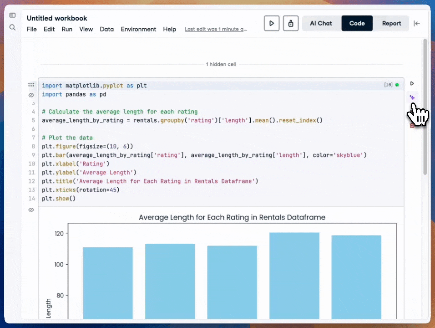Click the plt.ylabel('Average Length') line
The height and width of the screenshot is (328, 435).
pyautogui.click(x=89, y=173)
